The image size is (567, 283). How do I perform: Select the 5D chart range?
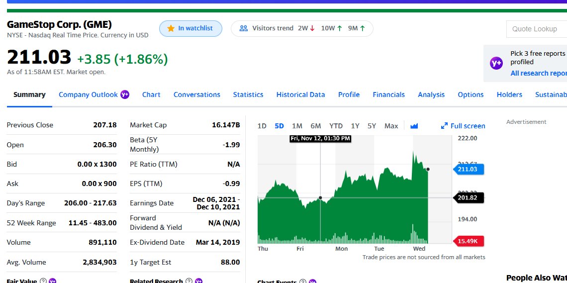(x=279, y=126)
